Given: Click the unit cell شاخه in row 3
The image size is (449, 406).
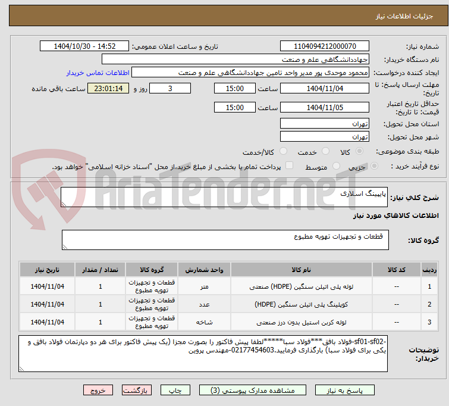Looking at the screenshot, I should pyautogui.click(x=204, y=322).
